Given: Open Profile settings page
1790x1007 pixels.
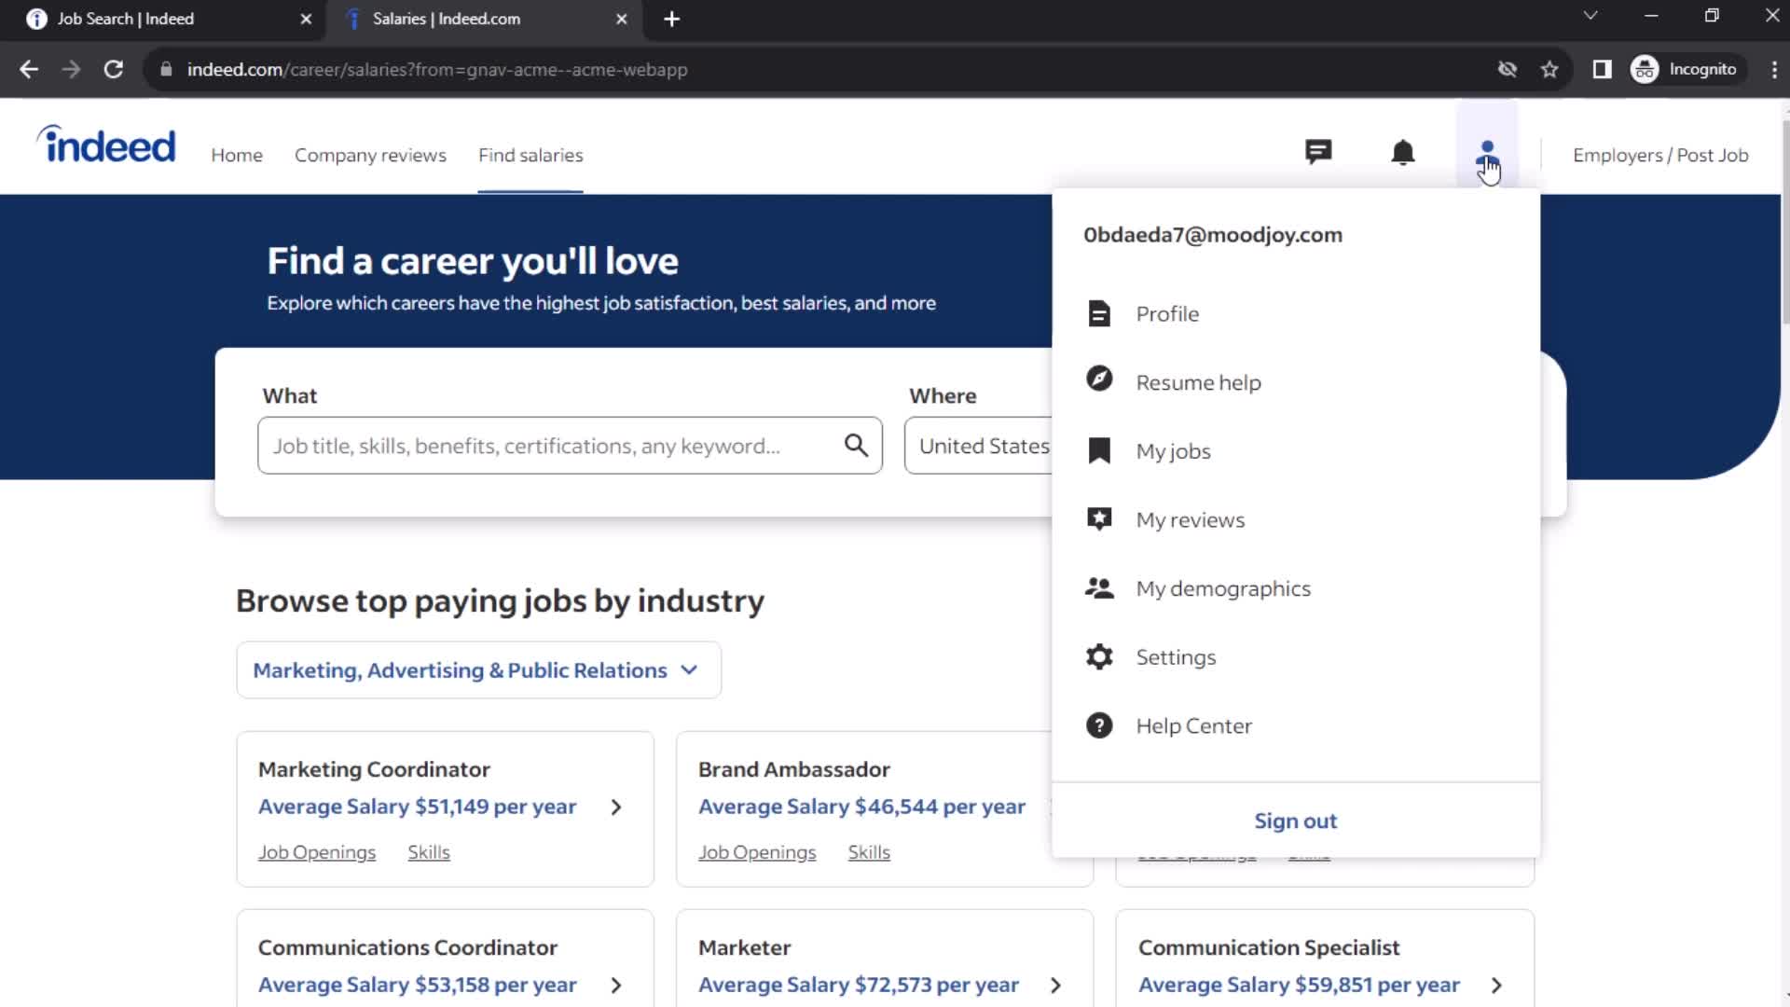Looking at the screenshot, I should point(1166,313).
